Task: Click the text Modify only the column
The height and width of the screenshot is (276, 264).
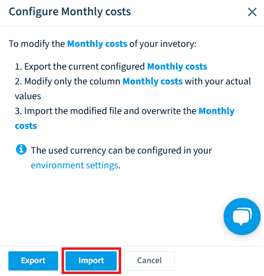Action: point(72,81)
